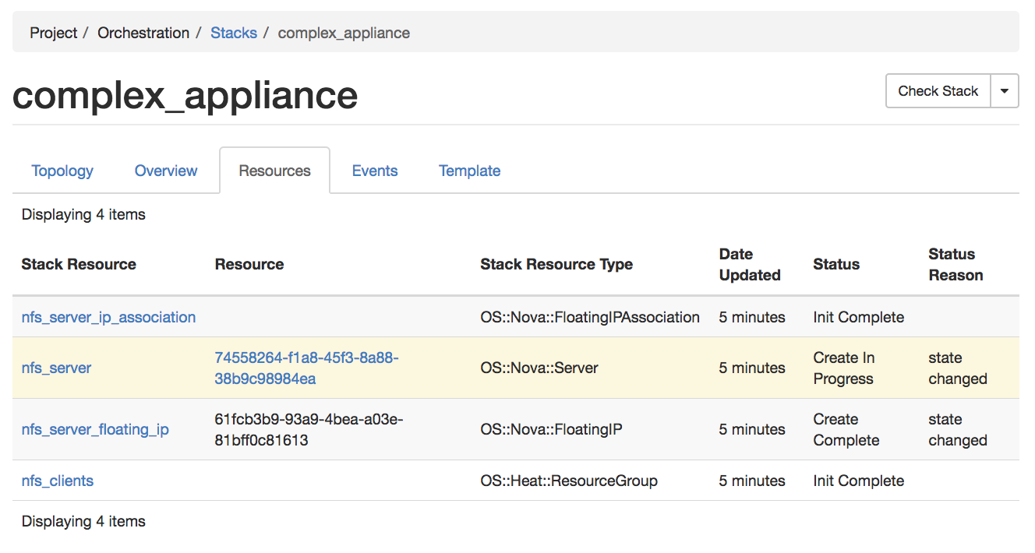The image size is (1035, 553).
Task: Open the nfs_clients resource link
Action: coord(58,481)
